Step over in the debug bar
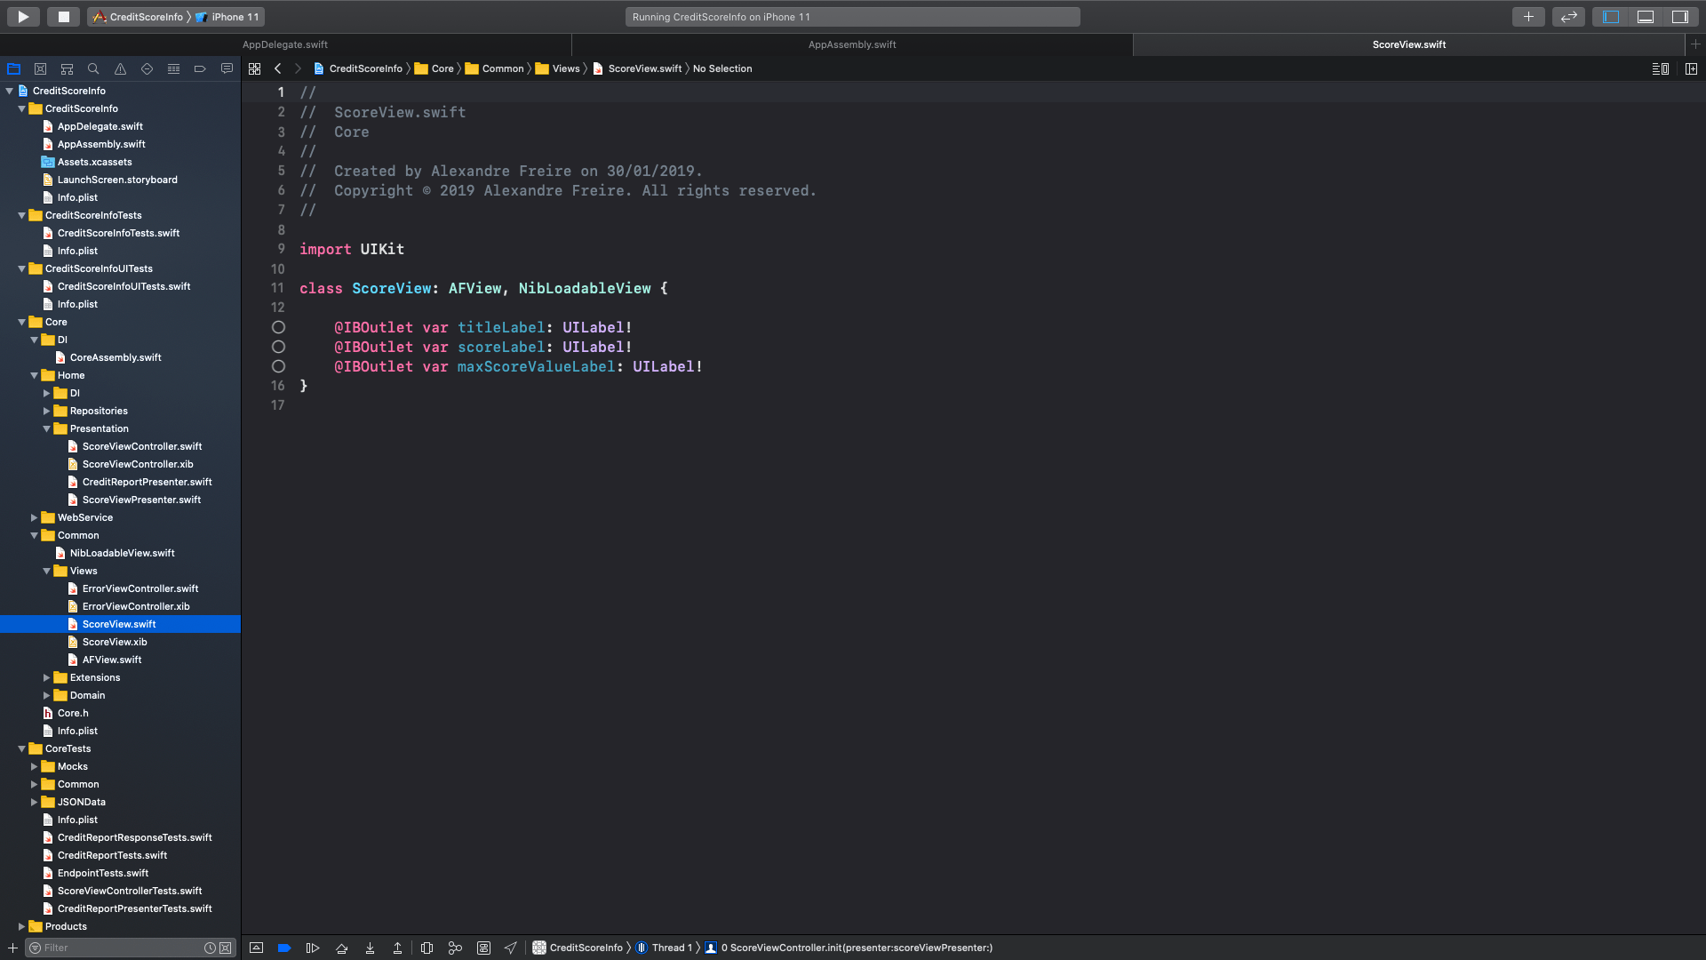The height and width of the screenshot is (960, 1706). [x=341, y=948]
